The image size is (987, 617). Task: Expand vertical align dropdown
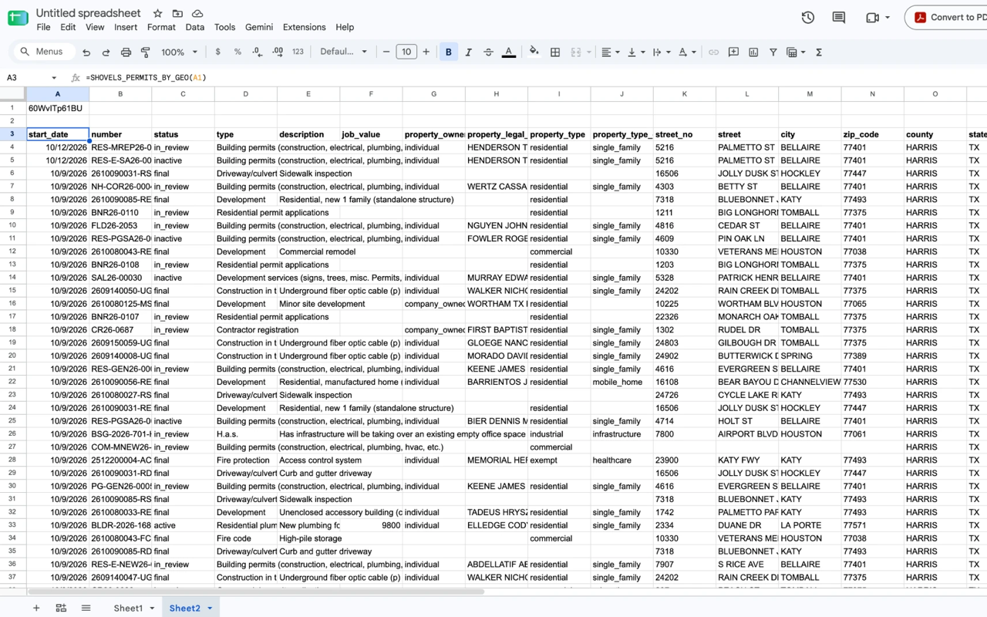click(642, 52)
